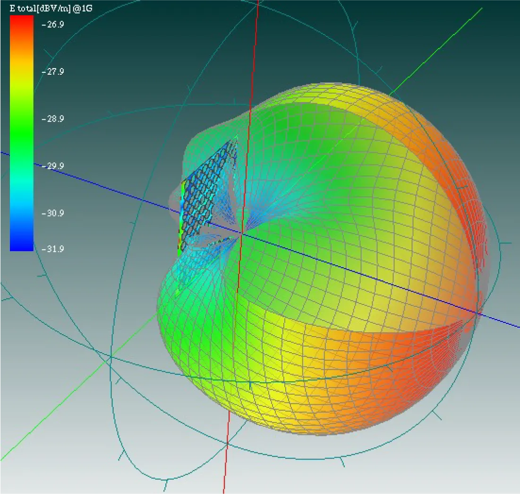Image resolution: width=520 pixels, height=494 pixels.
Task: Click the E total[dBV/m] @1G legend title
Action: pyautogui.click(x=51, y=8)
